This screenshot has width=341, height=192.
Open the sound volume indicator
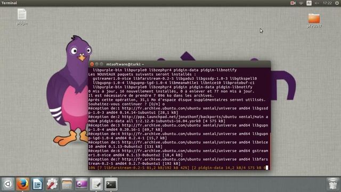click(317, 3)
